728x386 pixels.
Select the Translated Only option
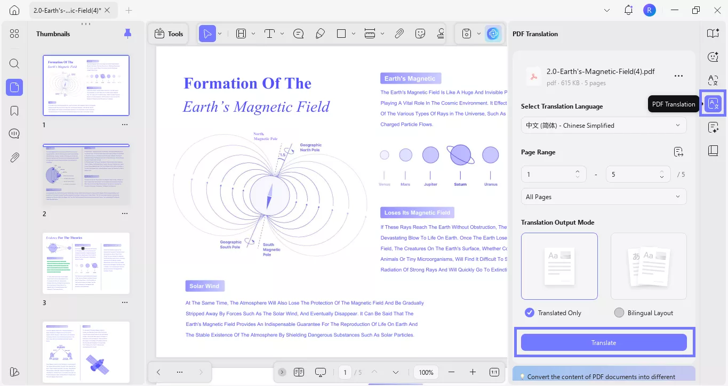pyautogui.click(x=530, y=313)
